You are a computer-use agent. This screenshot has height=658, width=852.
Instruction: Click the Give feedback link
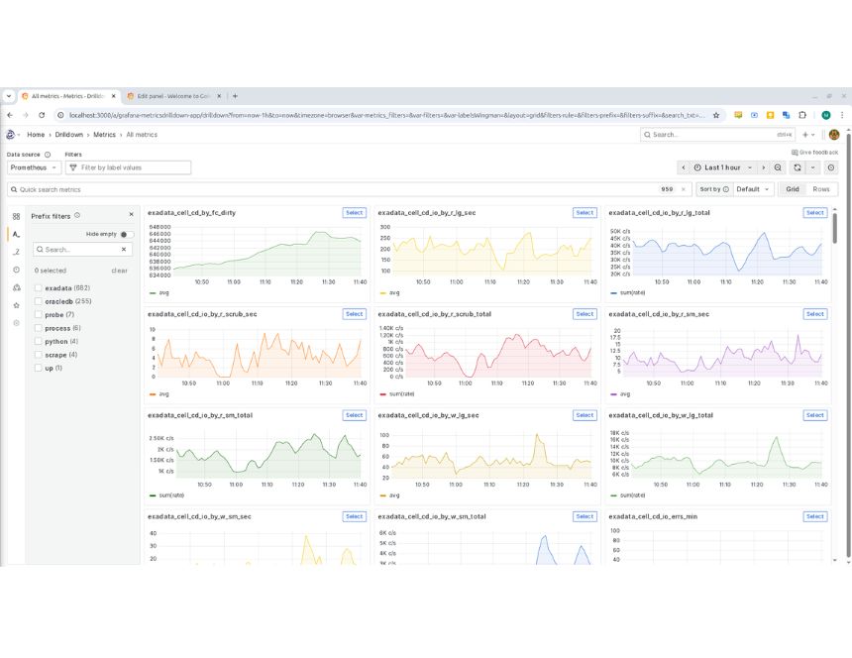(814, 152)
